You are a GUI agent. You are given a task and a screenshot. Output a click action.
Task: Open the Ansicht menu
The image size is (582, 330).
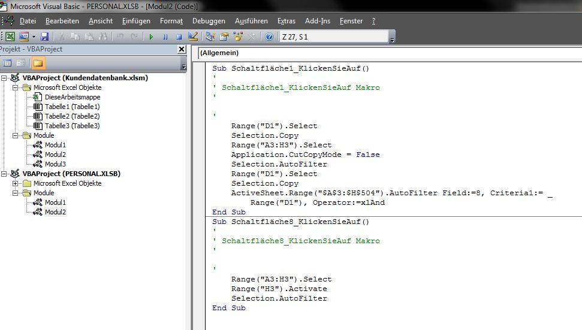tap(101, 21)
